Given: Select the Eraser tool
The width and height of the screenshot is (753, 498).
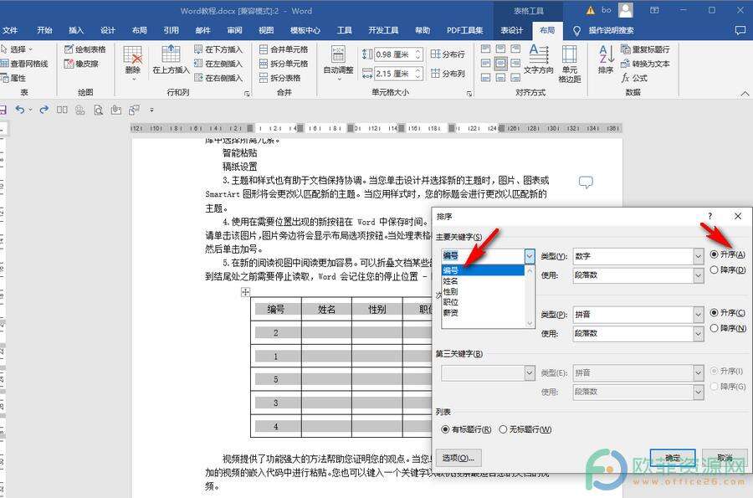Looking at the screenshot, I should tap(81, 64).
